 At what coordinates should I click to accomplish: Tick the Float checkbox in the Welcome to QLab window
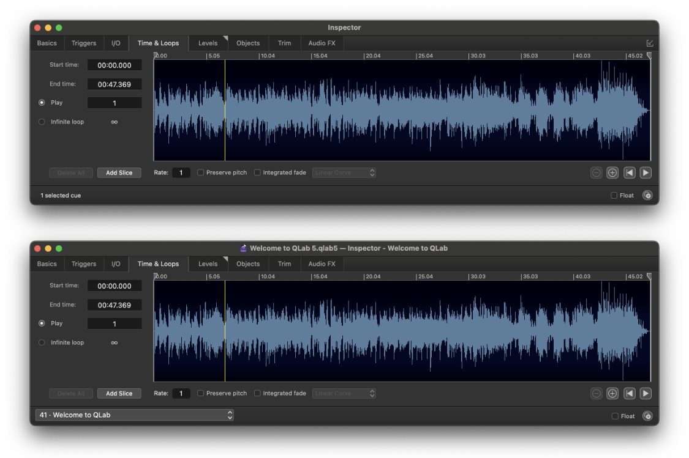(614, 416)
